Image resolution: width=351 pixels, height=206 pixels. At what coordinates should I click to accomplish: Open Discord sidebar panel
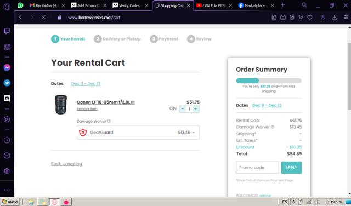pyautogui.click(x=7, y=98)
